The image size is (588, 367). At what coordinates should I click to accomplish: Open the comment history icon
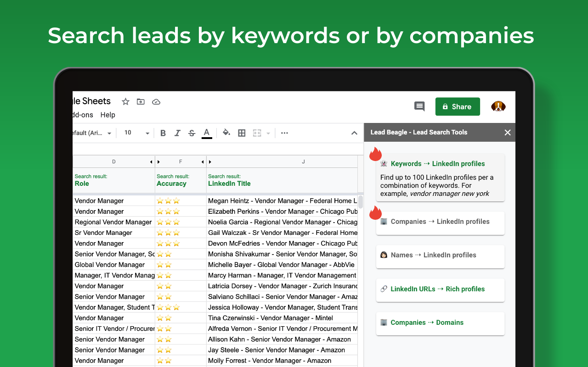(x=419, y=106)
